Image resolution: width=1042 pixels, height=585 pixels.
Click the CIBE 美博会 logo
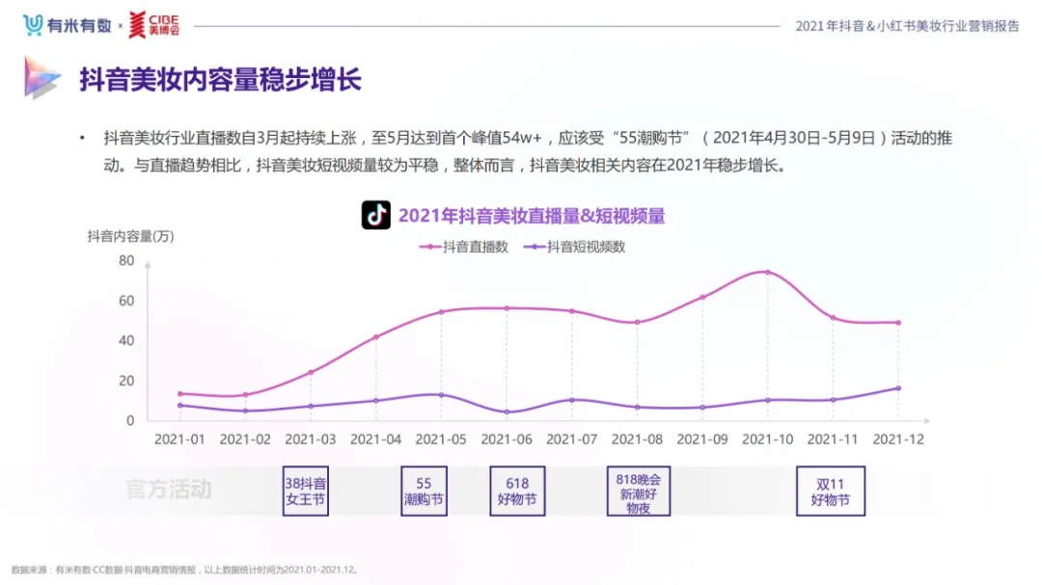[154, 25]
